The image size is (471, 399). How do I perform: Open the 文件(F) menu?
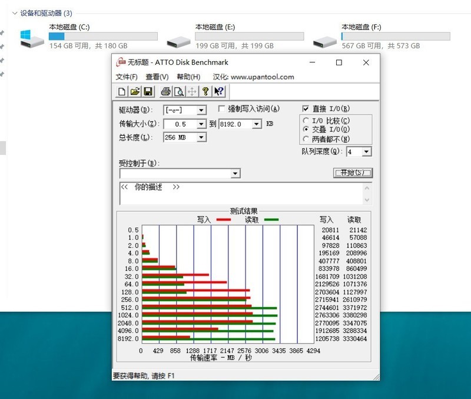click(x=127, y=77)
